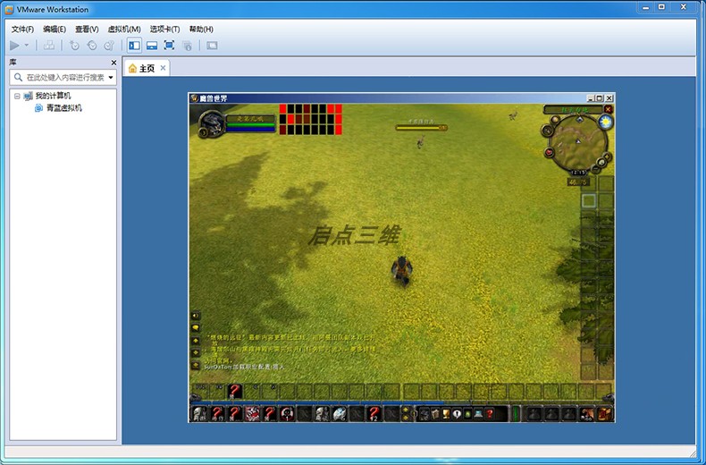Open the quest log exclamation icon
Viewport: 706px width, 465px height.
(457, 414)
